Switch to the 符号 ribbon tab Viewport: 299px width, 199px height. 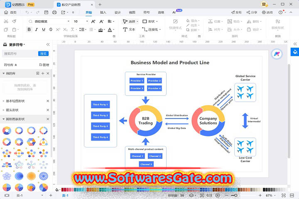[x=147, y=12]
